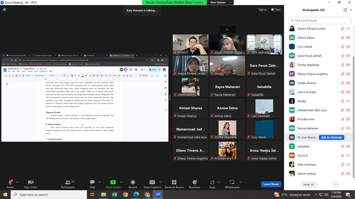Open the Reactions menu

195,184
